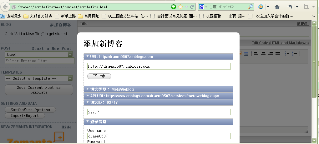Insert a numbered list
Image resolution: width=319 pixels, height=144 pixels.
tap(294, 54)
